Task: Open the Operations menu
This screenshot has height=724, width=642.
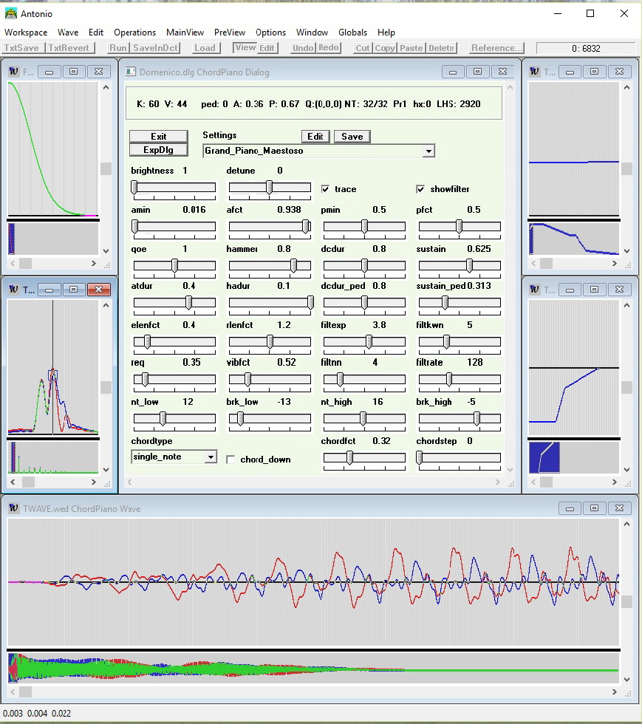Action: 134,33
